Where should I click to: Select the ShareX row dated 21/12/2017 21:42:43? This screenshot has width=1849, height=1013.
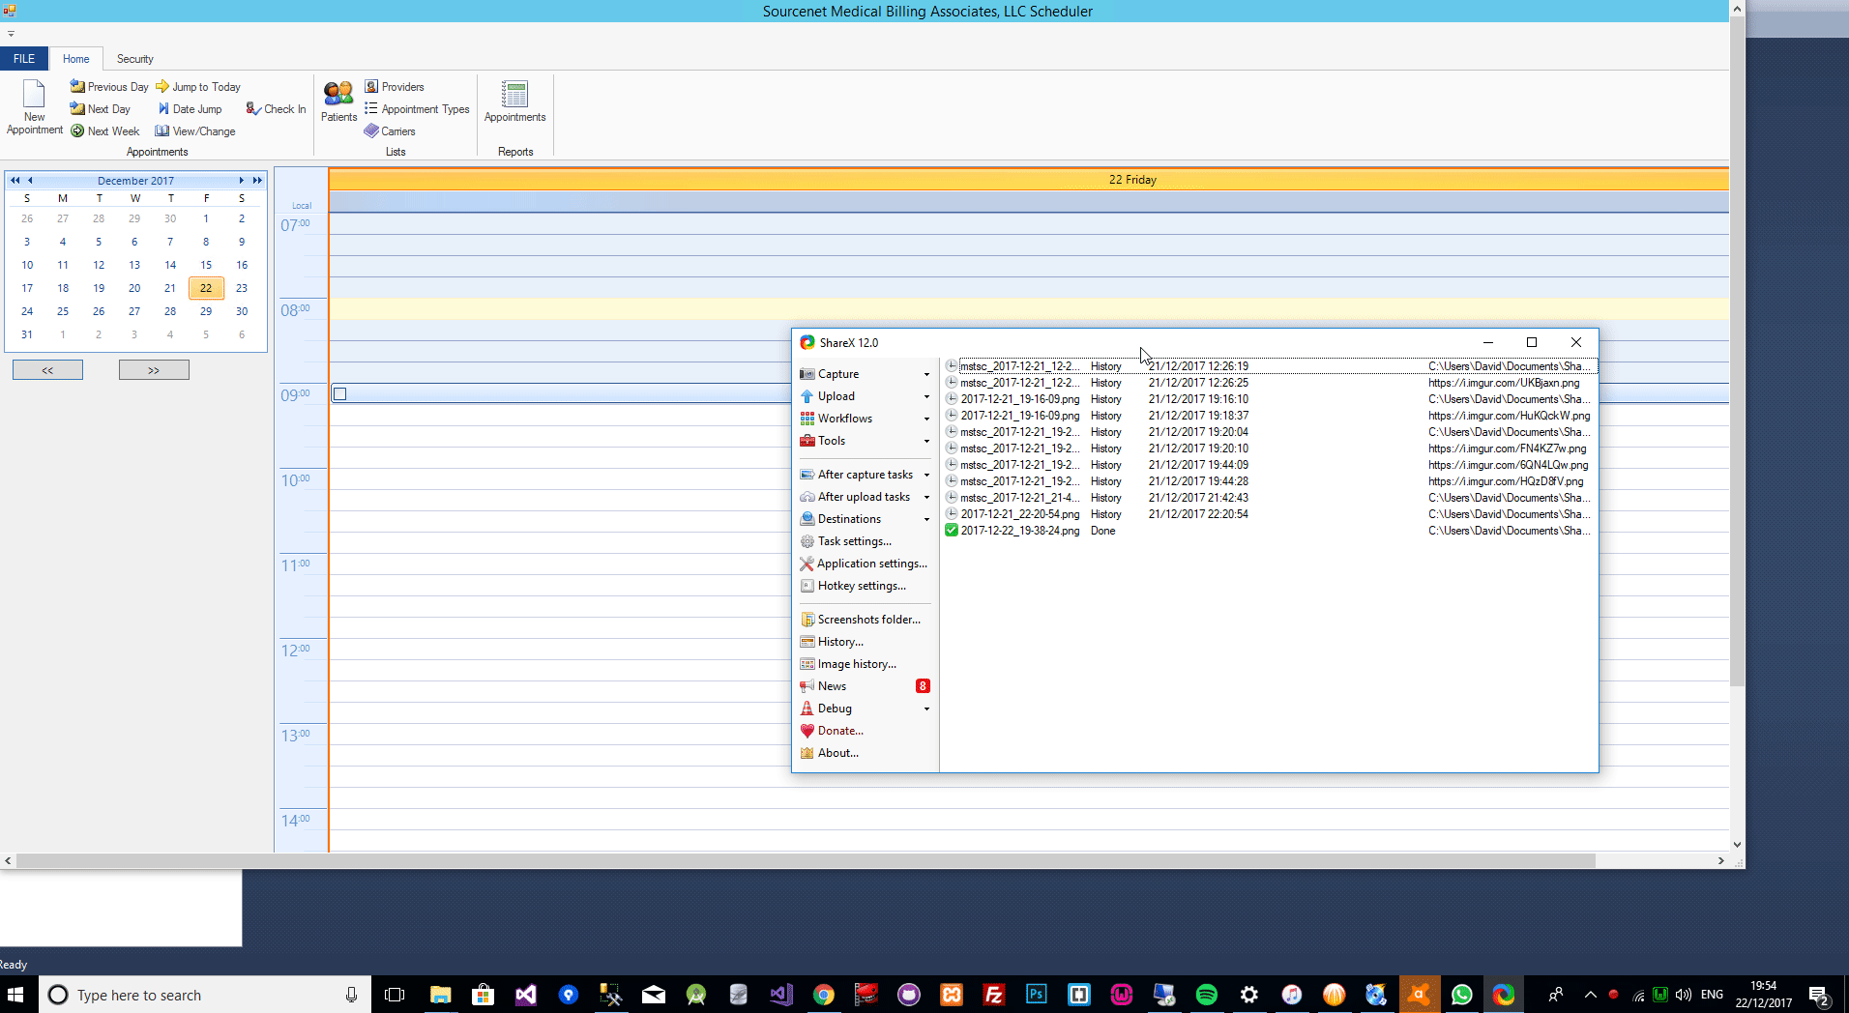click(1268, 498)
